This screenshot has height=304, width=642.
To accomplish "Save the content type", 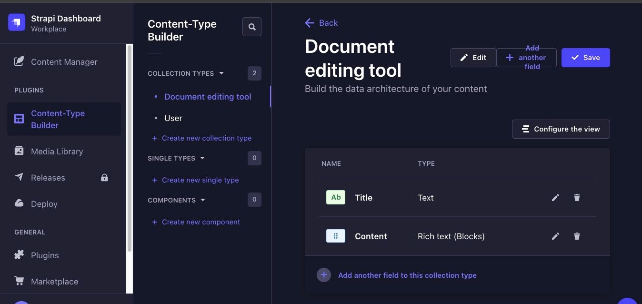I will coord(586,58).
